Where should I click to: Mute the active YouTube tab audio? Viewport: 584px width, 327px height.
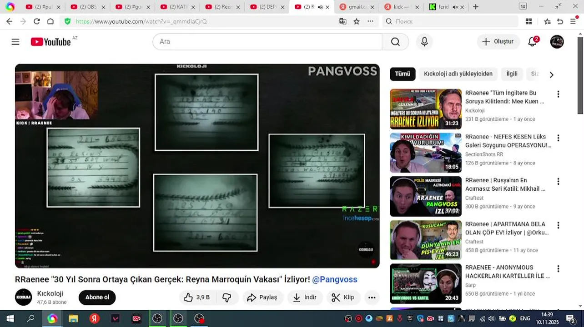coord(321,7)
